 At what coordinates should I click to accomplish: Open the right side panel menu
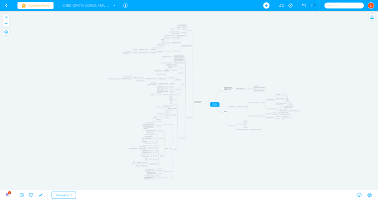coord(372,17)
